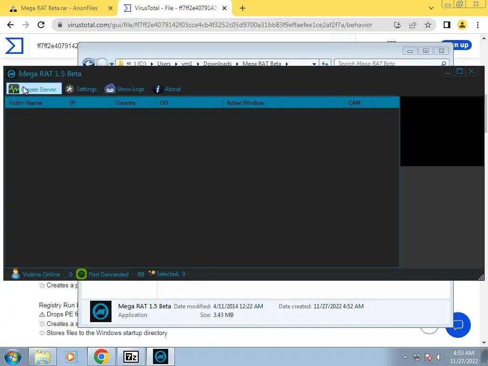Expand the Explorer address bar dropdown
The width and height of the screenshot is (488, 366).
tap(314, 63)
